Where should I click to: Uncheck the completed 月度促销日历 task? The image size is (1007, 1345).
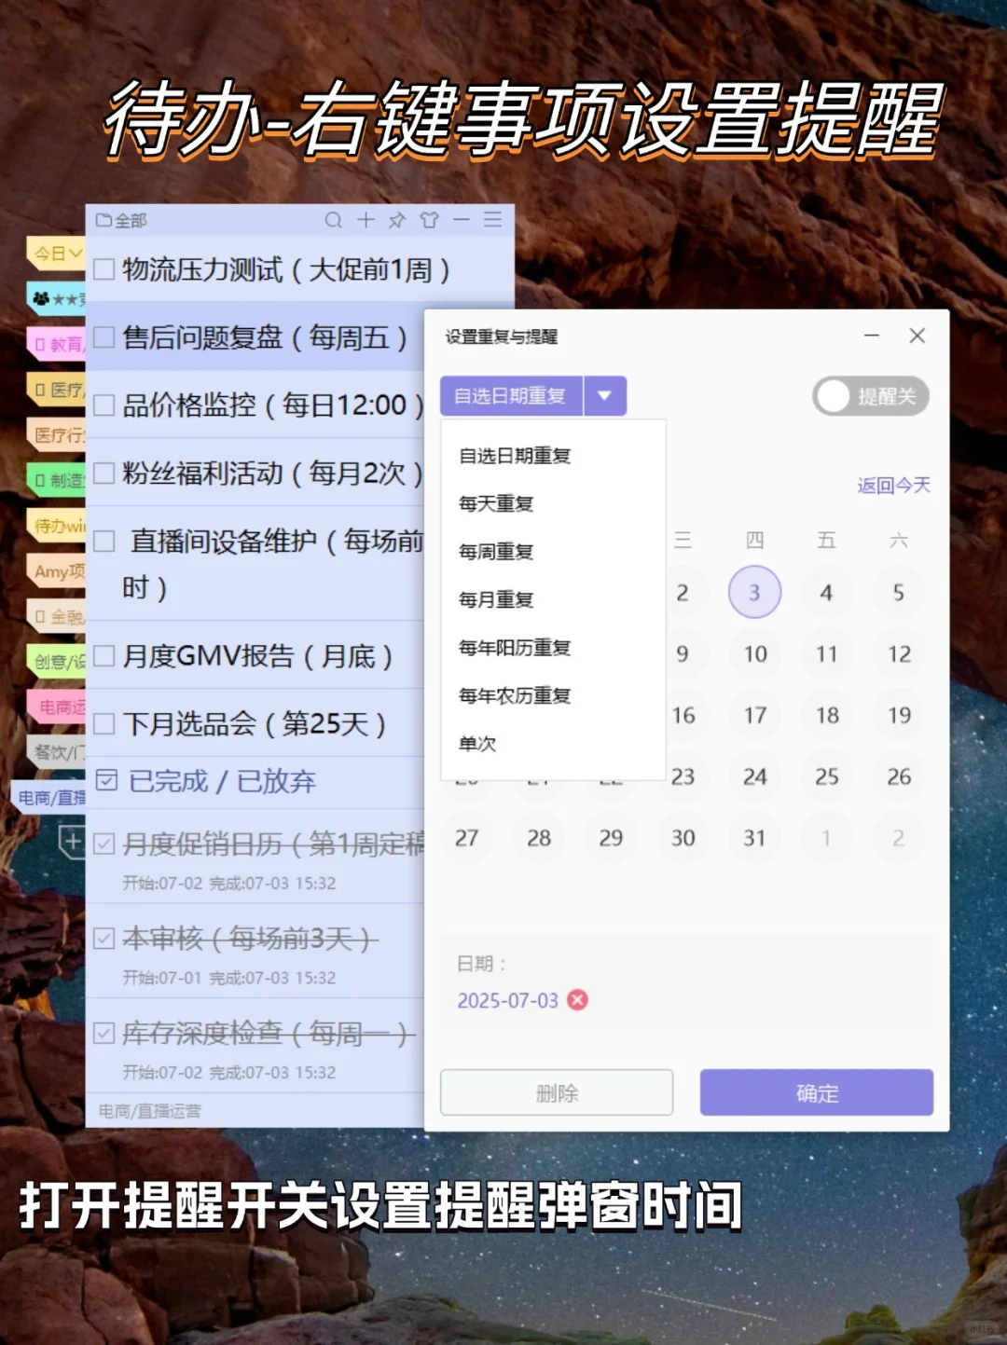[103, 844]
